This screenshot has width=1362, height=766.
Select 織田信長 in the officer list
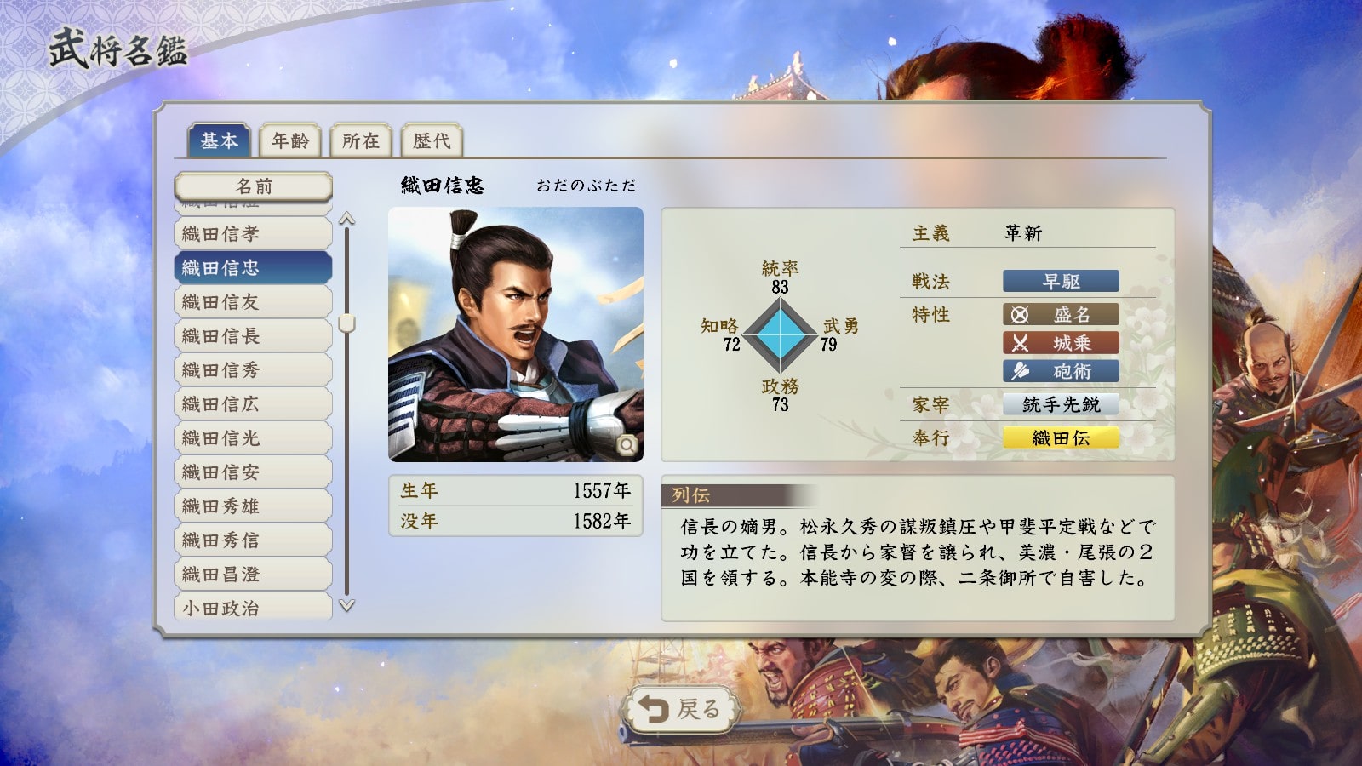[x=253, y=336]
